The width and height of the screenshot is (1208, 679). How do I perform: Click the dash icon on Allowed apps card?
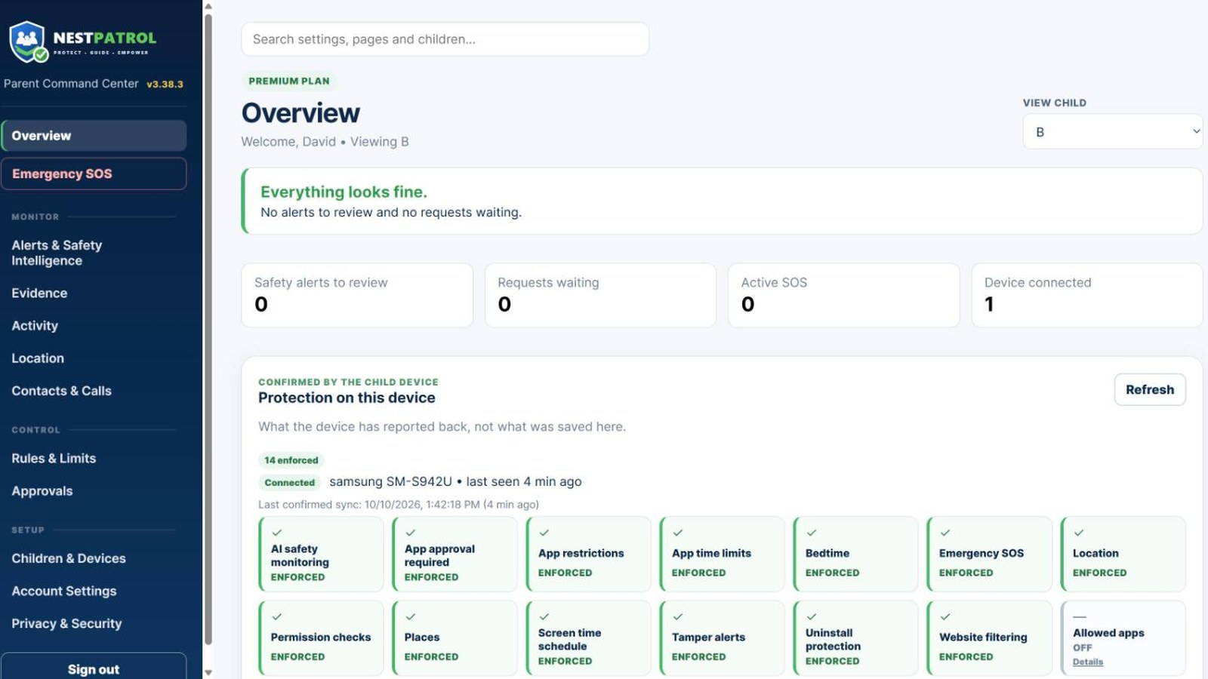pyautogui.click(x=1080, y=616)
